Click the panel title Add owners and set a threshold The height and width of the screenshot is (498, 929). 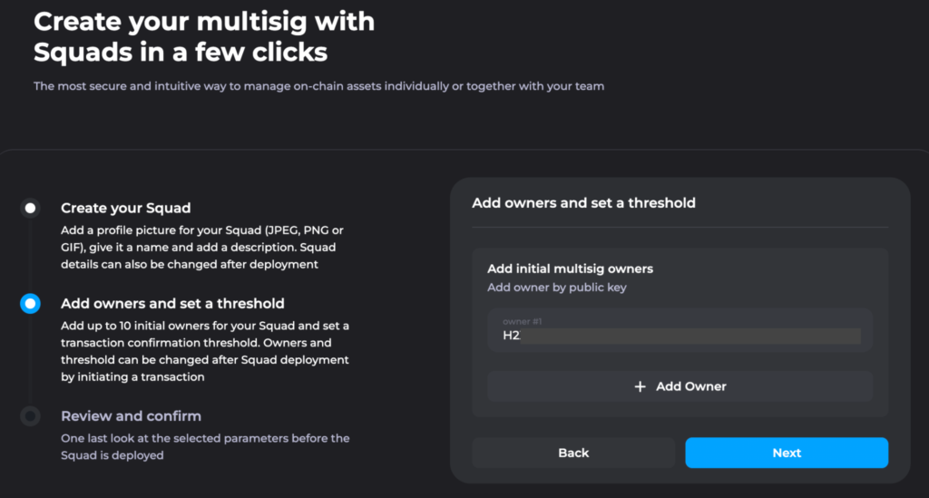pos(583,203)
